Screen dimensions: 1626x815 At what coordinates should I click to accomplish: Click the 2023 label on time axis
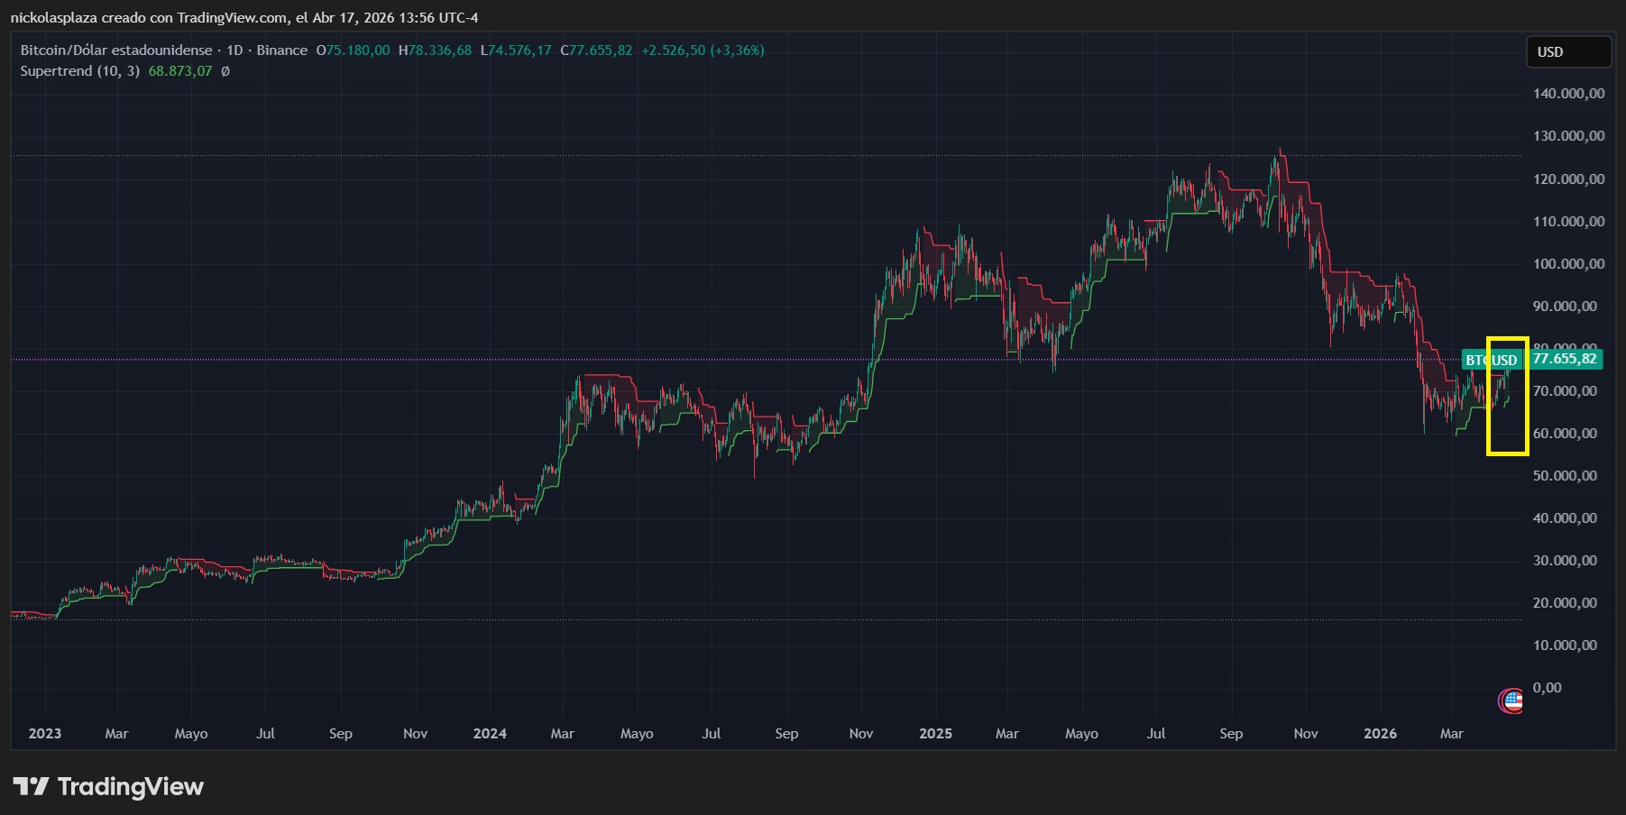click(x=45, y=734)
